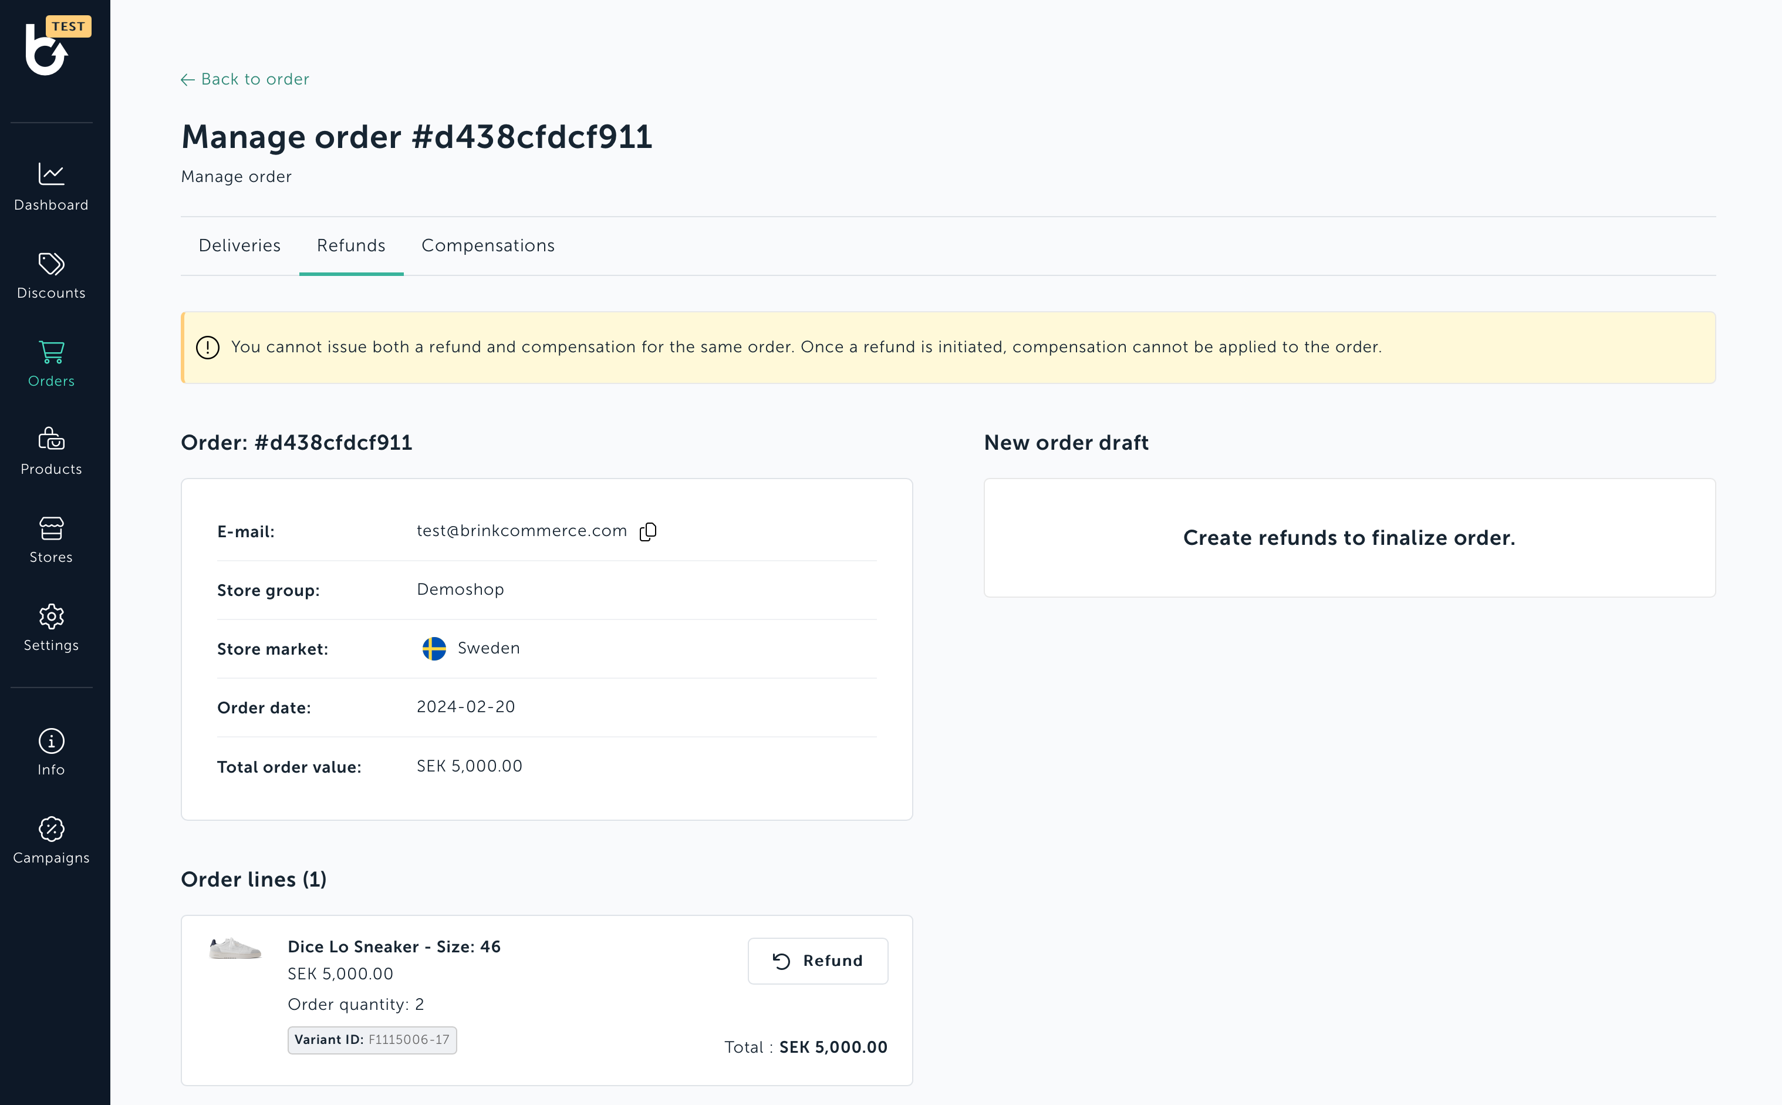Open the Stores section in sidebar

point(51,540)
